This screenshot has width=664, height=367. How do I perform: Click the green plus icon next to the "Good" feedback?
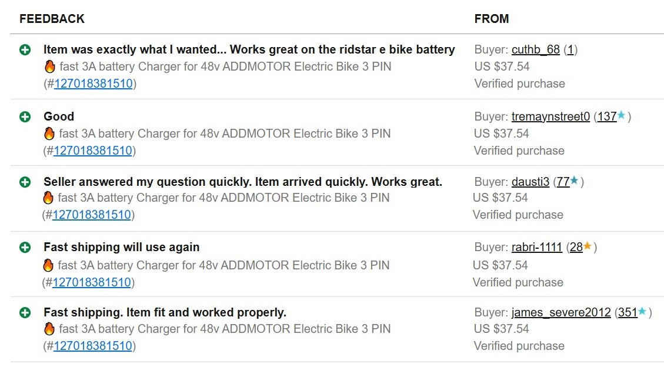pos(25,117)
